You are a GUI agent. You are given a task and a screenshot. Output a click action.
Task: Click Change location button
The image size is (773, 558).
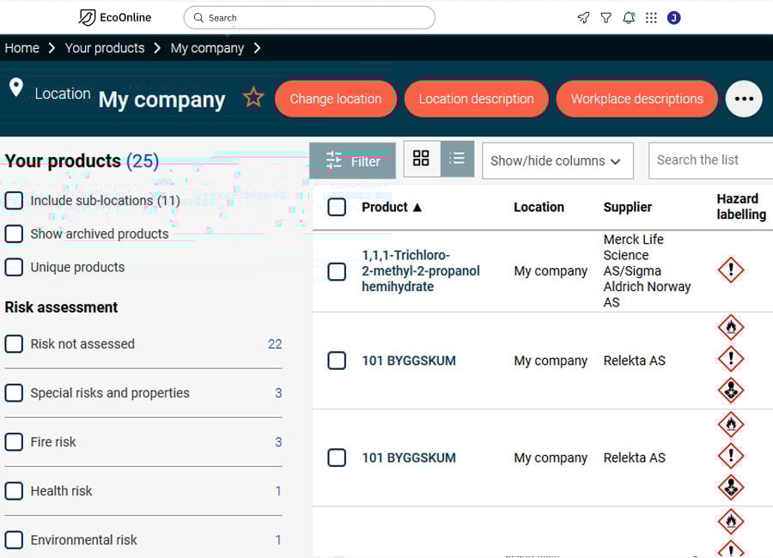(336, 99)
